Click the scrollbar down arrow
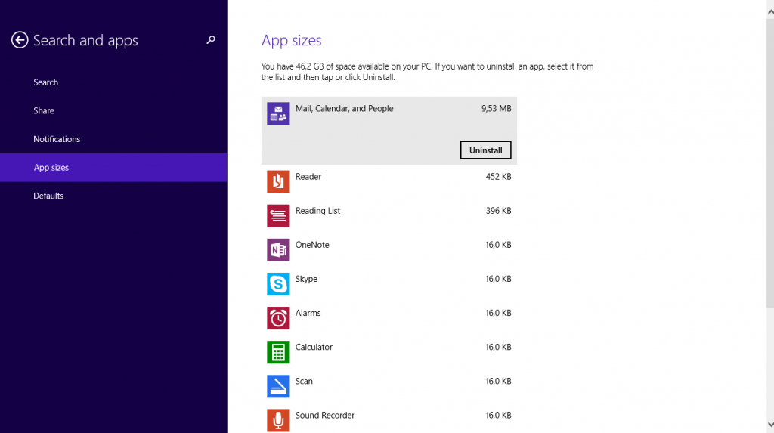The width and height of the screenshot is (774, 433). coord(770,425)
